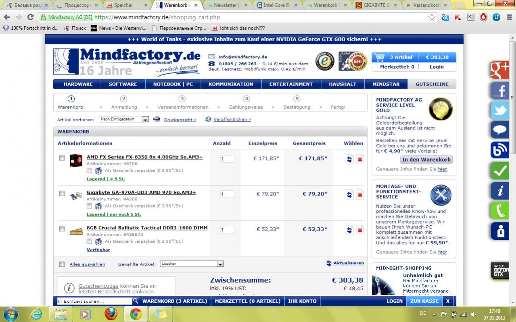516x322 pixels.
Task: Open HARDWARE navigation menu
Action: coord(78,84)
